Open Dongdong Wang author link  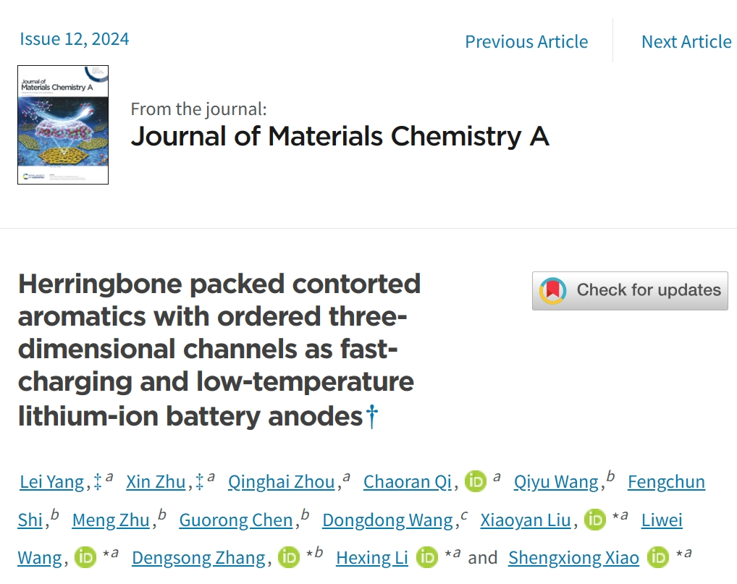[x=387, y=520]
